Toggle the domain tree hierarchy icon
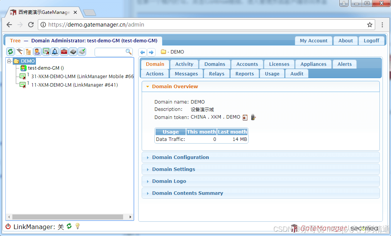This screenshot has width=391, height=236. 29,52
